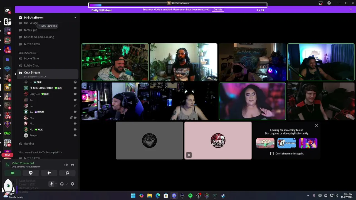Focus the blue-lit room video tile

(321, 62)
